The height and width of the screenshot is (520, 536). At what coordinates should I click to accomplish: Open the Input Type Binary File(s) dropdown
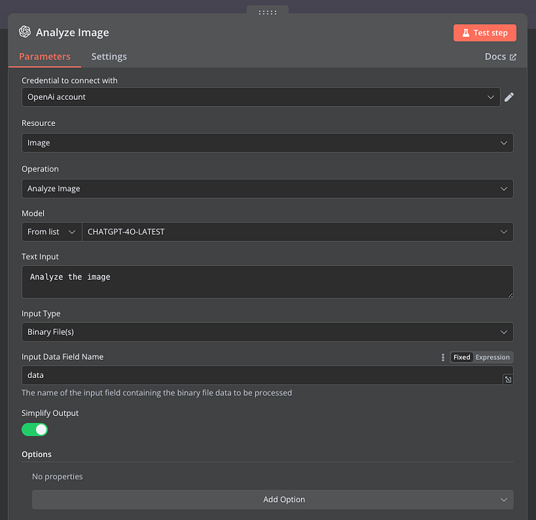[x=267, y=332]
